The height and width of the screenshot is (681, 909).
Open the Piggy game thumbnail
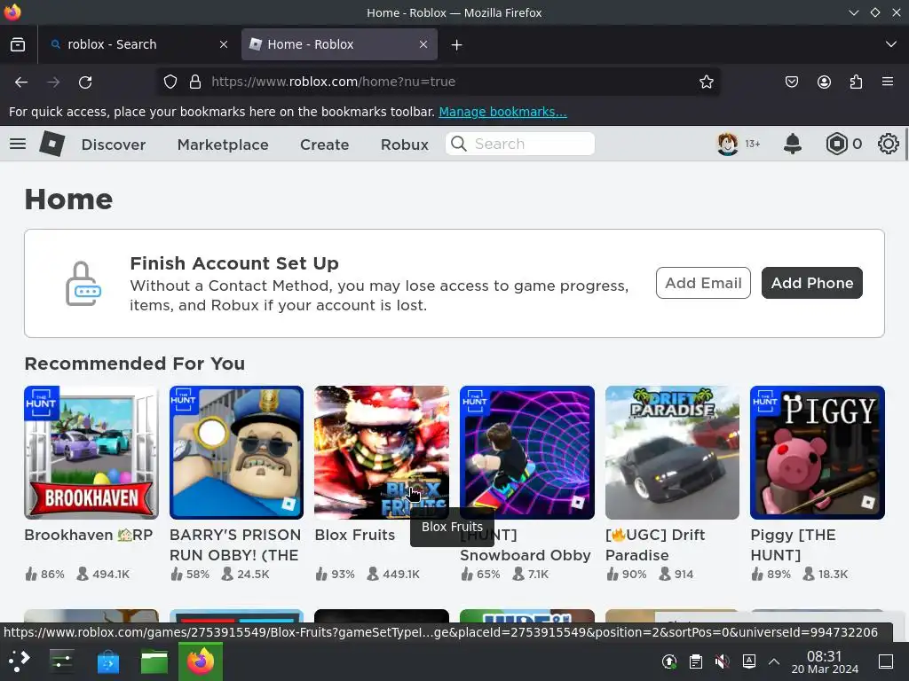(818, 452)
